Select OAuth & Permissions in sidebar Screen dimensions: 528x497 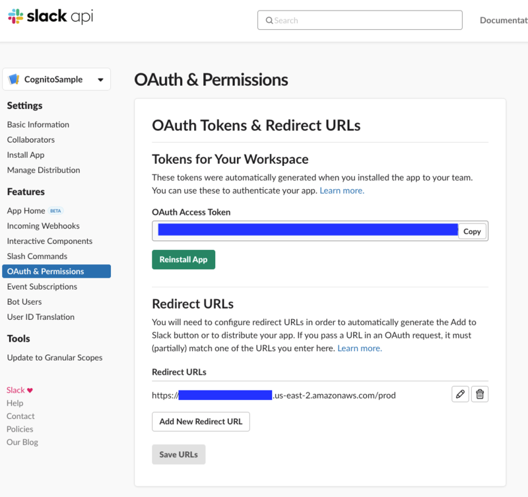click(57, 272)
